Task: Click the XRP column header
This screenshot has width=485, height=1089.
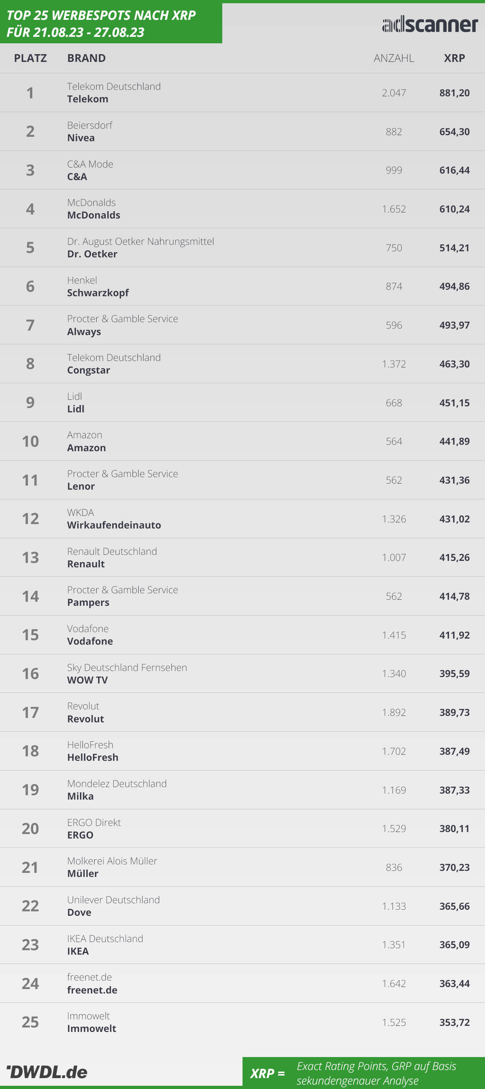Action: tap(454, 58)
